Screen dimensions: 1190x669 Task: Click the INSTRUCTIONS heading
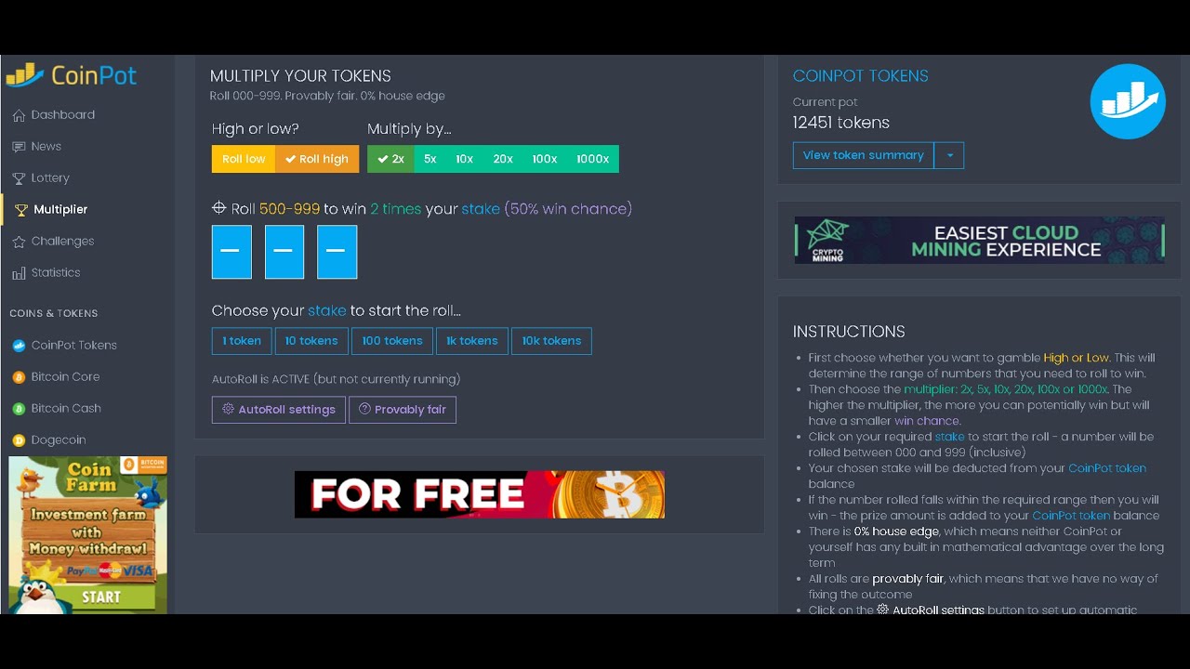click(849, 332)
